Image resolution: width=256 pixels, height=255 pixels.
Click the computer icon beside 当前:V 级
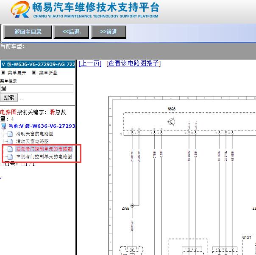click(x=4, y=126)
